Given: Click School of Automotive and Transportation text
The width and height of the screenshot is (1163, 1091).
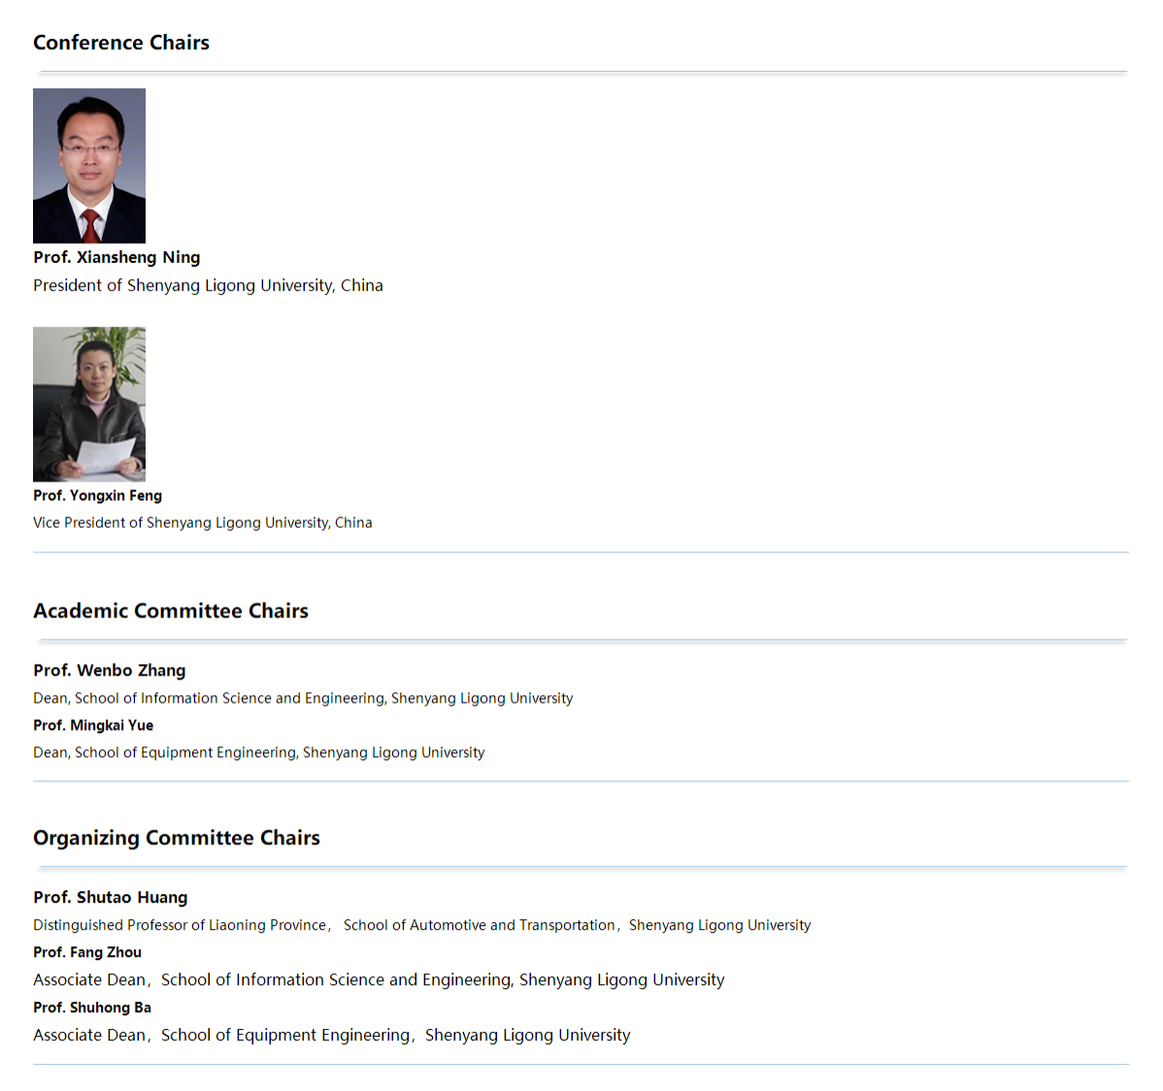Looking at the screenshot, I should pyautogui.click(x=480, y=925).
